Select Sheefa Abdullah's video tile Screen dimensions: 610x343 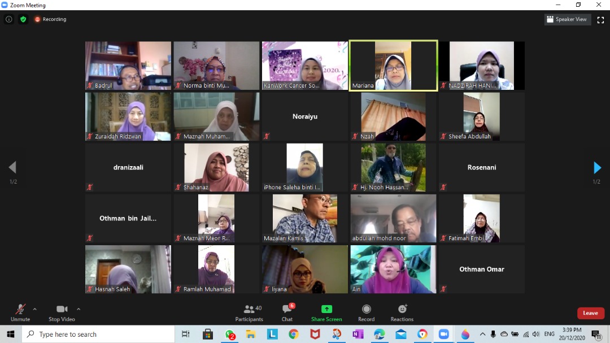click(x=482, y=116)
